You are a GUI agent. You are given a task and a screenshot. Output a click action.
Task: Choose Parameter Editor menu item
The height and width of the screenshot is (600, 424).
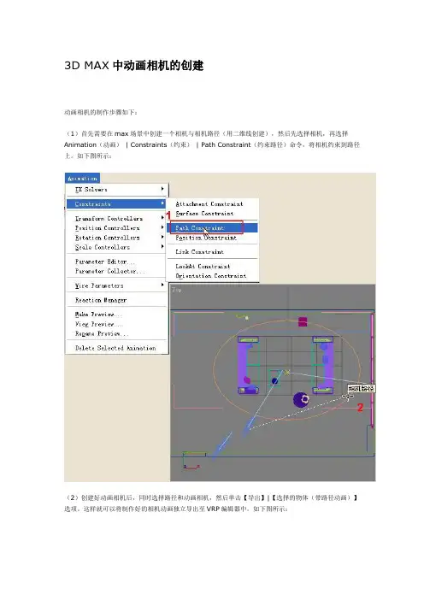pos(117,262)
